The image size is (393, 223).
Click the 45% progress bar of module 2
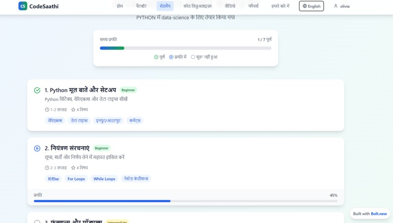point(186,201)
